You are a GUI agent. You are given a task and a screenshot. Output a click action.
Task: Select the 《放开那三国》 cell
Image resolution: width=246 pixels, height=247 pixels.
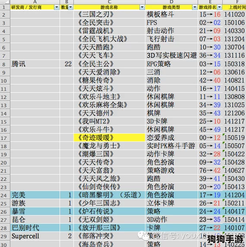110,228
